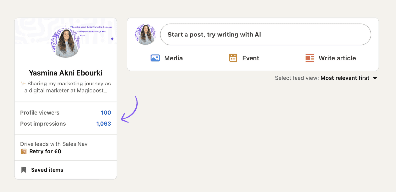Click Profile viewers label
396x192 pixels.
[40, 113]
